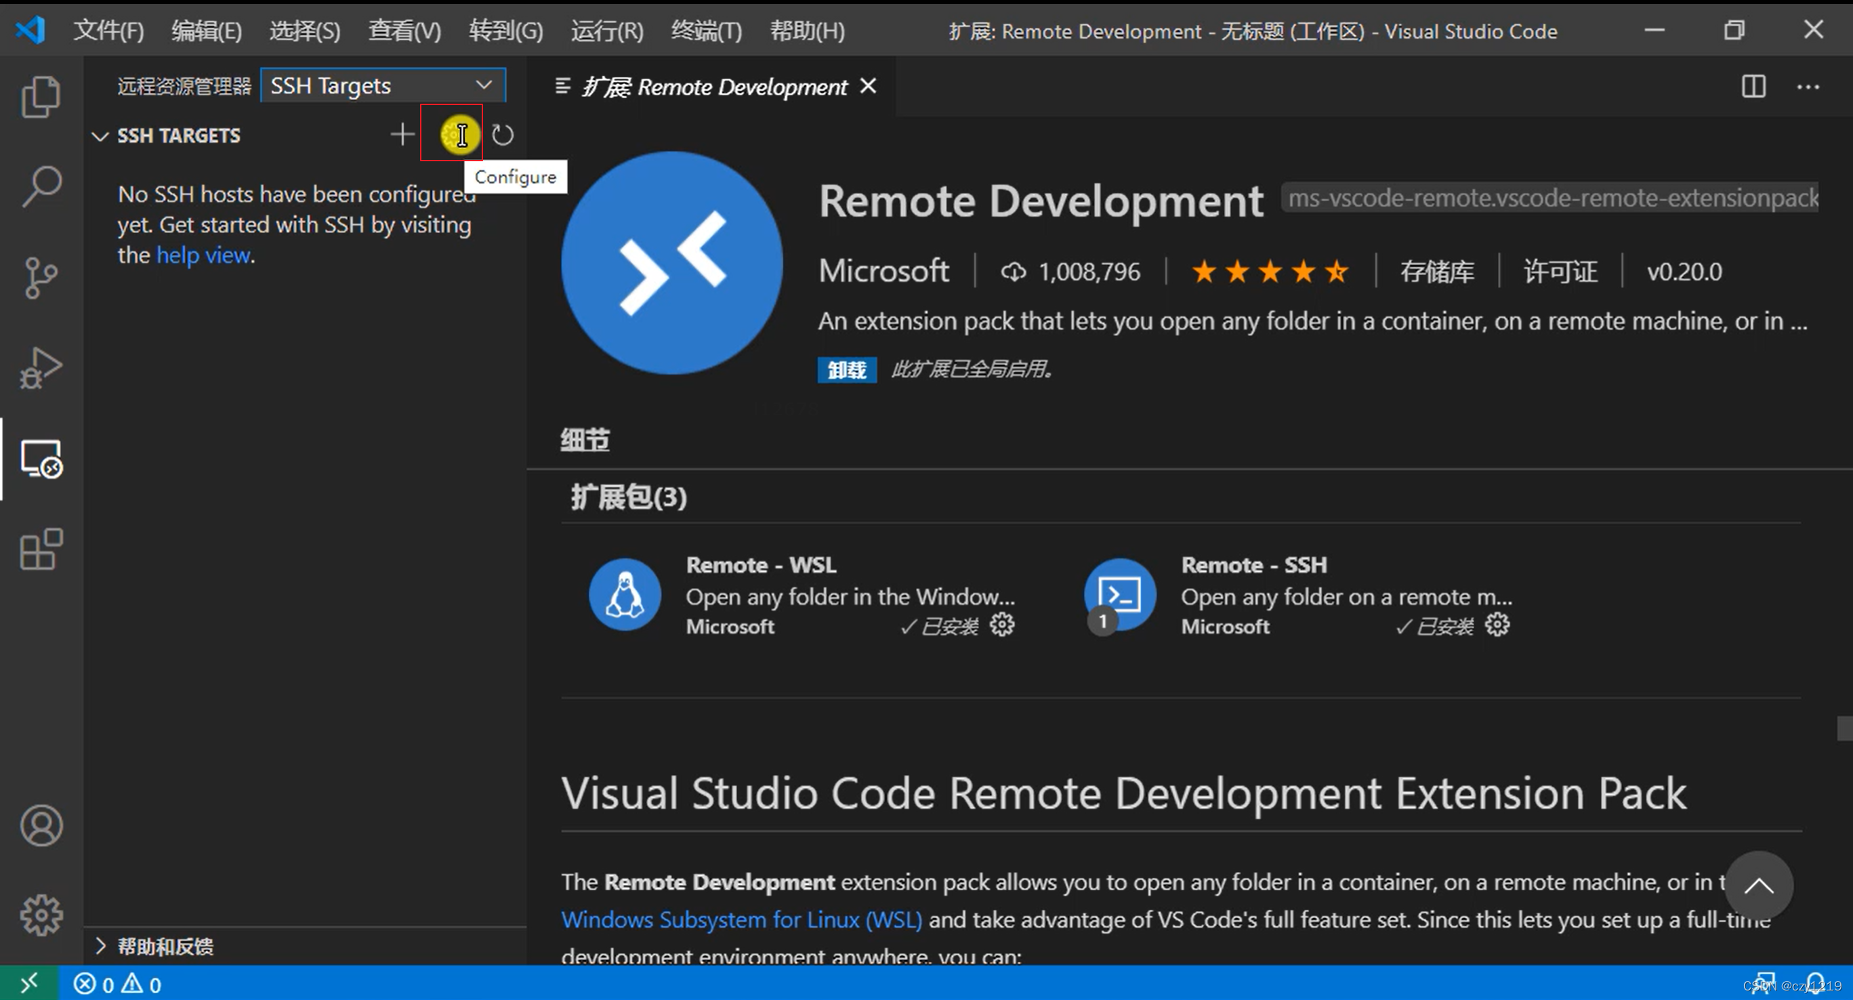1853x1000 pixels.
Task: Open the Run and Debug view
Action: point(41,369)
